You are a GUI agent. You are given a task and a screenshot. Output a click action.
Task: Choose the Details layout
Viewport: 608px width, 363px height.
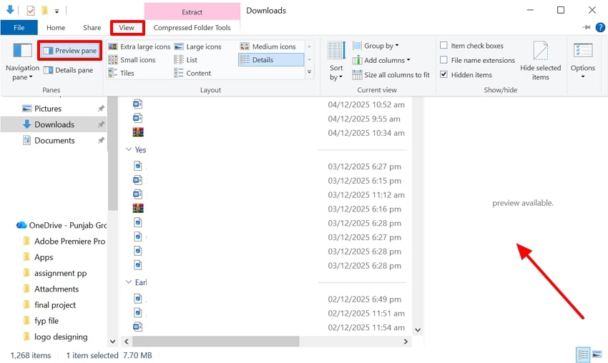click(x=270, y=60)
